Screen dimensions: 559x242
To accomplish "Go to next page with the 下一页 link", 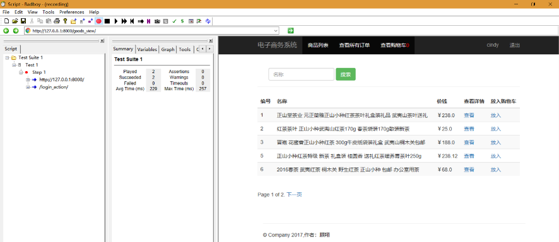I will pos(295,195).
